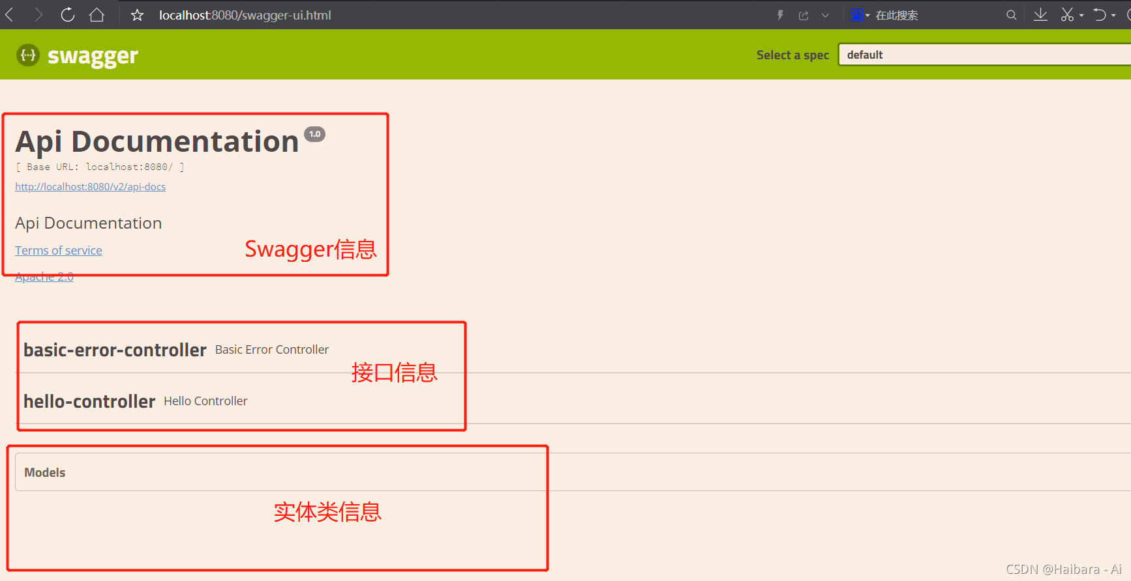The height and width of the screenshot is (581, 1131).
Task: Click the 1.0 version badge
Action: tap(315, 134)
